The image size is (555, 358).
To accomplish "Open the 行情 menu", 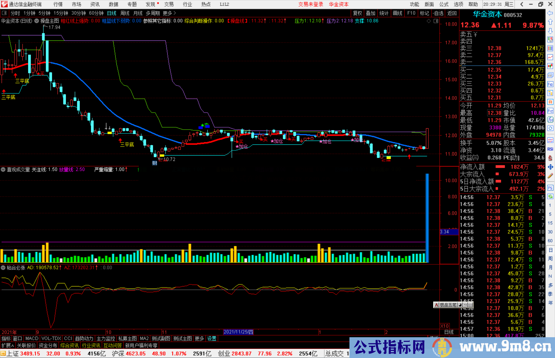I will click(58, 4).
